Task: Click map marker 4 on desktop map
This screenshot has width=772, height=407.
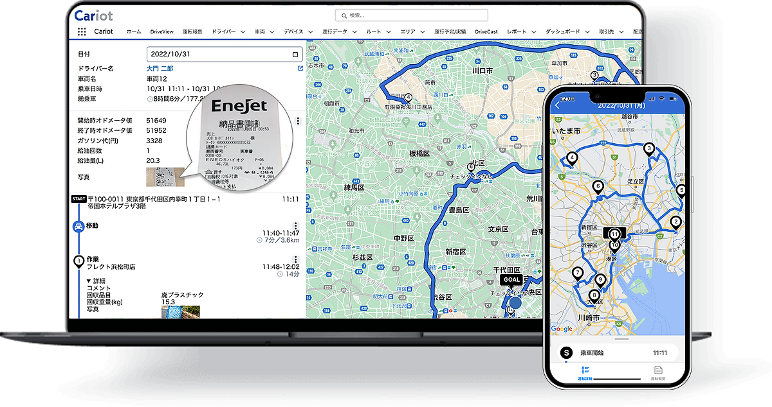Action: click(408, 98)
